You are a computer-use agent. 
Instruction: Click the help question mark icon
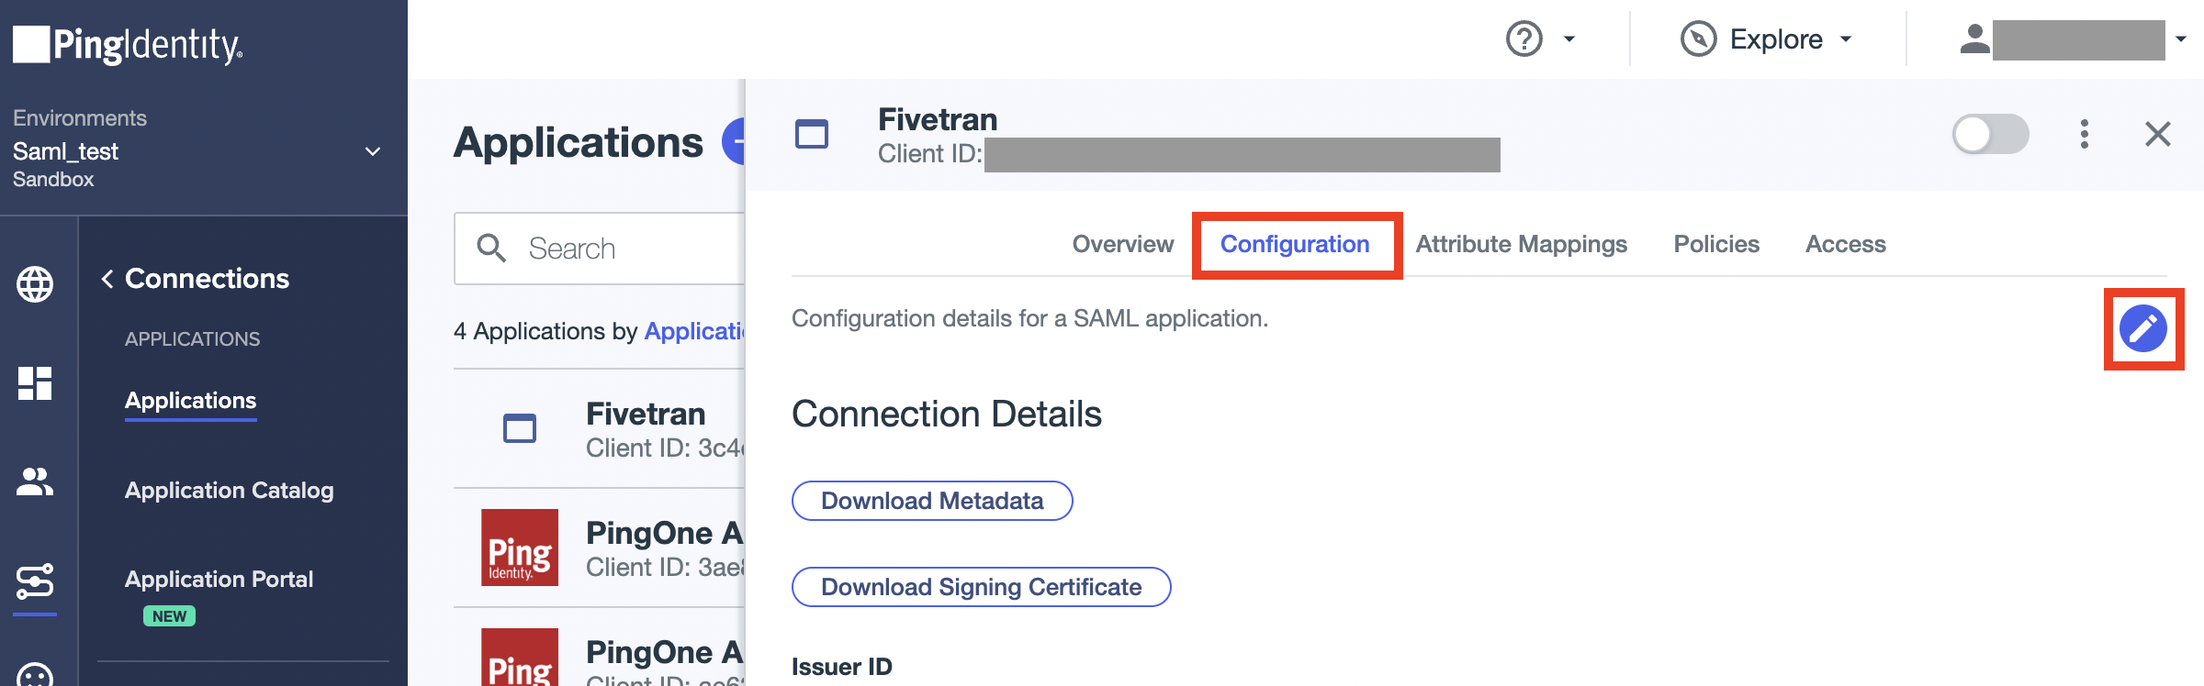[1524, 39]
